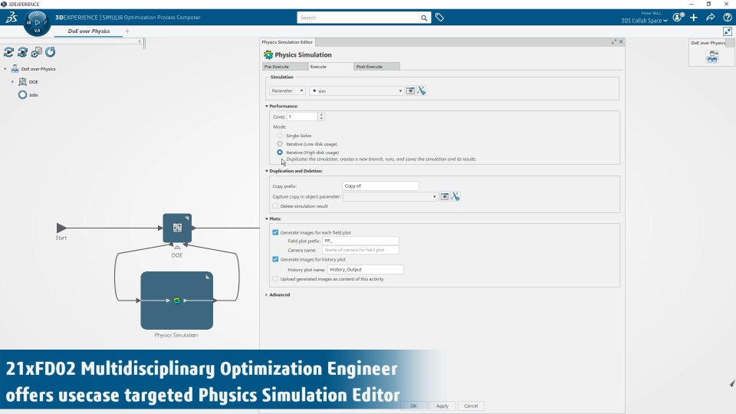This screenshot has width=736, height=414.
Task: Click the expand view icon below help
Action: point(727,31)
